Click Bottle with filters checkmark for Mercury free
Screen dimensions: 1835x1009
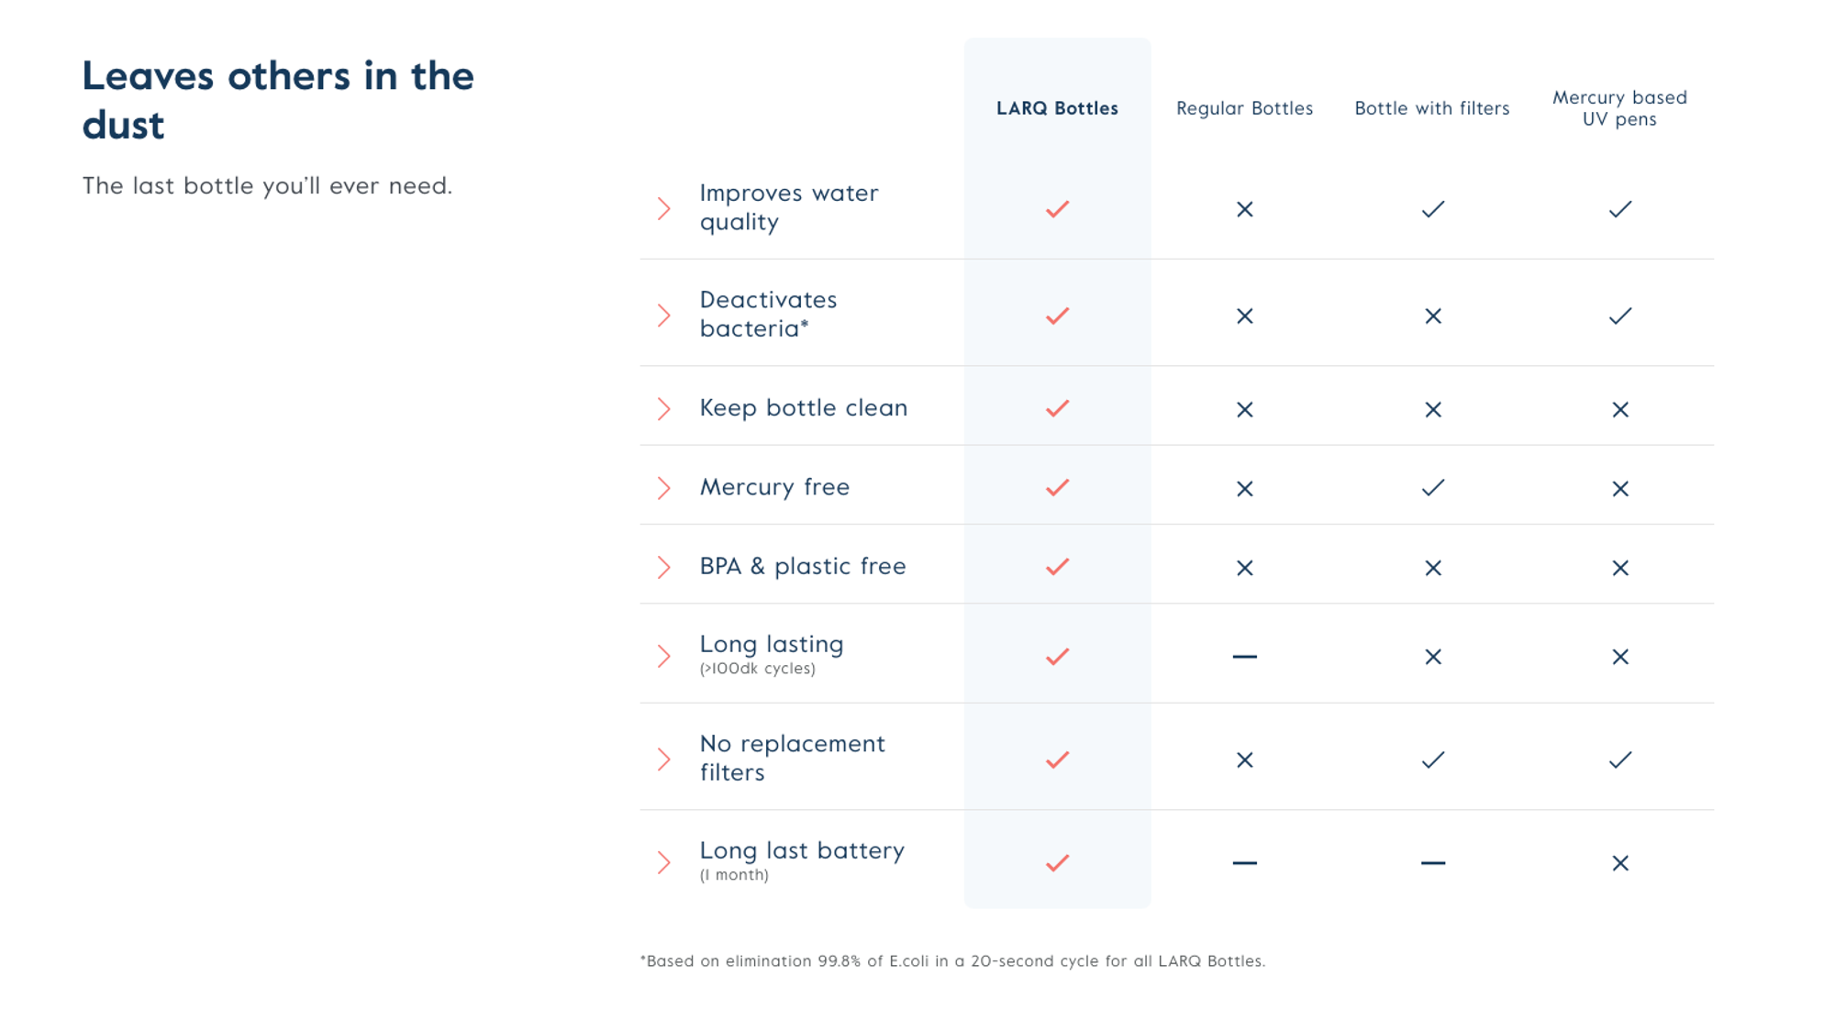1433,488
